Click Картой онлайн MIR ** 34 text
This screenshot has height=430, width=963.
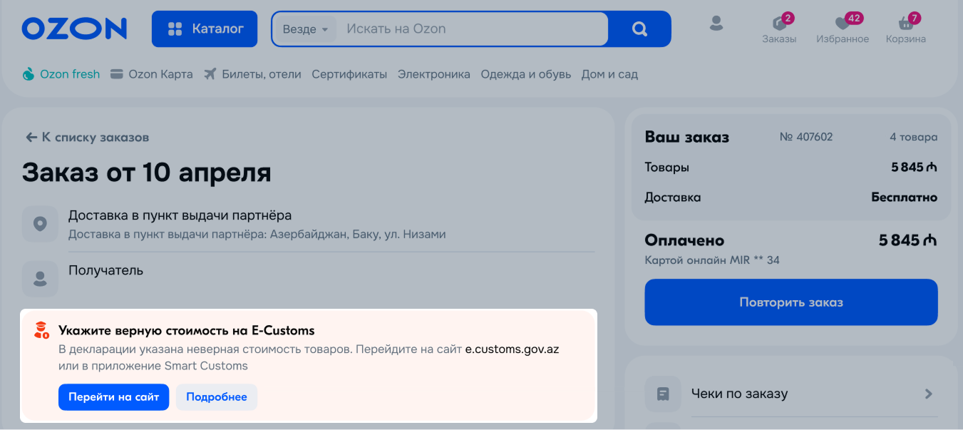(712, 260)
